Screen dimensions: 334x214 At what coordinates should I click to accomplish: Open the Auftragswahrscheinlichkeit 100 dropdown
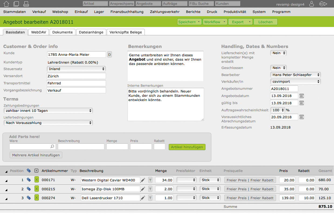pos(278,110)
